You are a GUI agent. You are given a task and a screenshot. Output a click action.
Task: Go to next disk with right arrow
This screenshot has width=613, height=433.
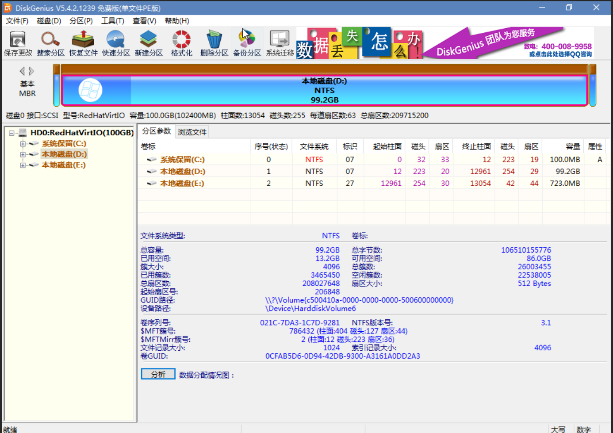(x=31, y=71)
